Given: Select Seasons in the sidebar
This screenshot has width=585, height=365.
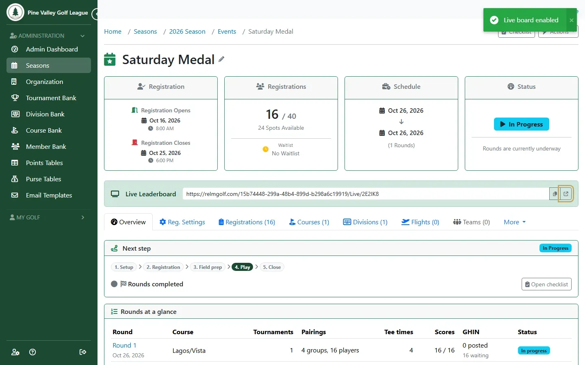Looking at the screenshot, I should pyautogui.click(x=49, y=65).
